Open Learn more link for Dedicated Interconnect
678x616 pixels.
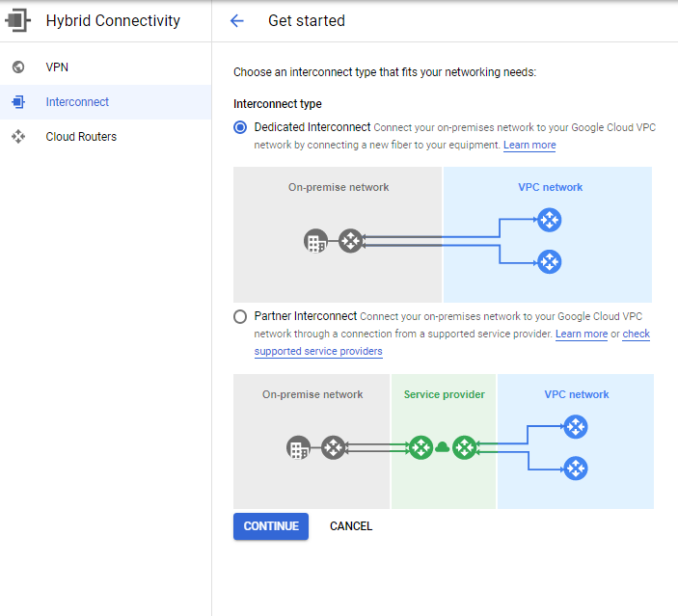(x=529, y=146)
